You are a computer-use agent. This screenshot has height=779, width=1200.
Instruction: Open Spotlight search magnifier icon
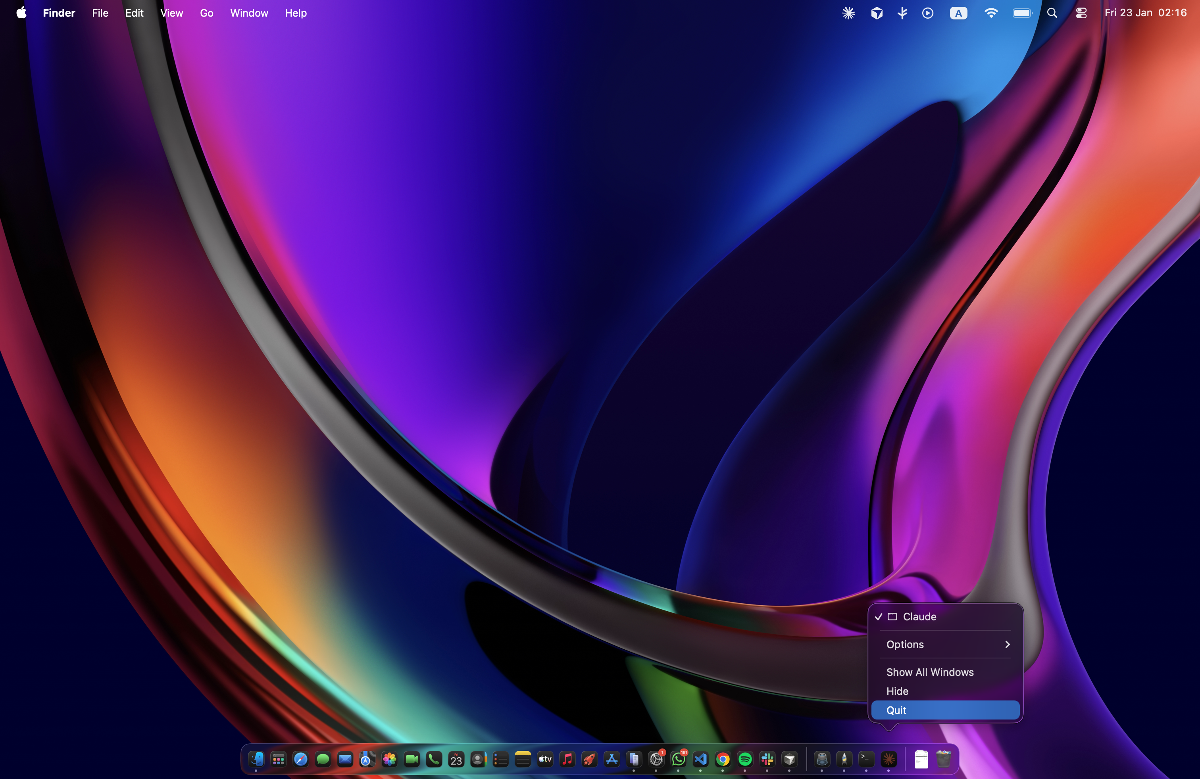point(1052,13)
